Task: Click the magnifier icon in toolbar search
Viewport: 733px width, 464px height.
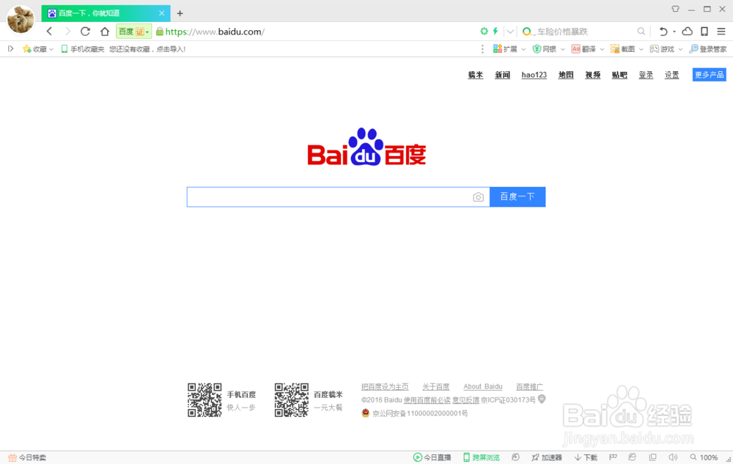Action: [x=641, y=32]
